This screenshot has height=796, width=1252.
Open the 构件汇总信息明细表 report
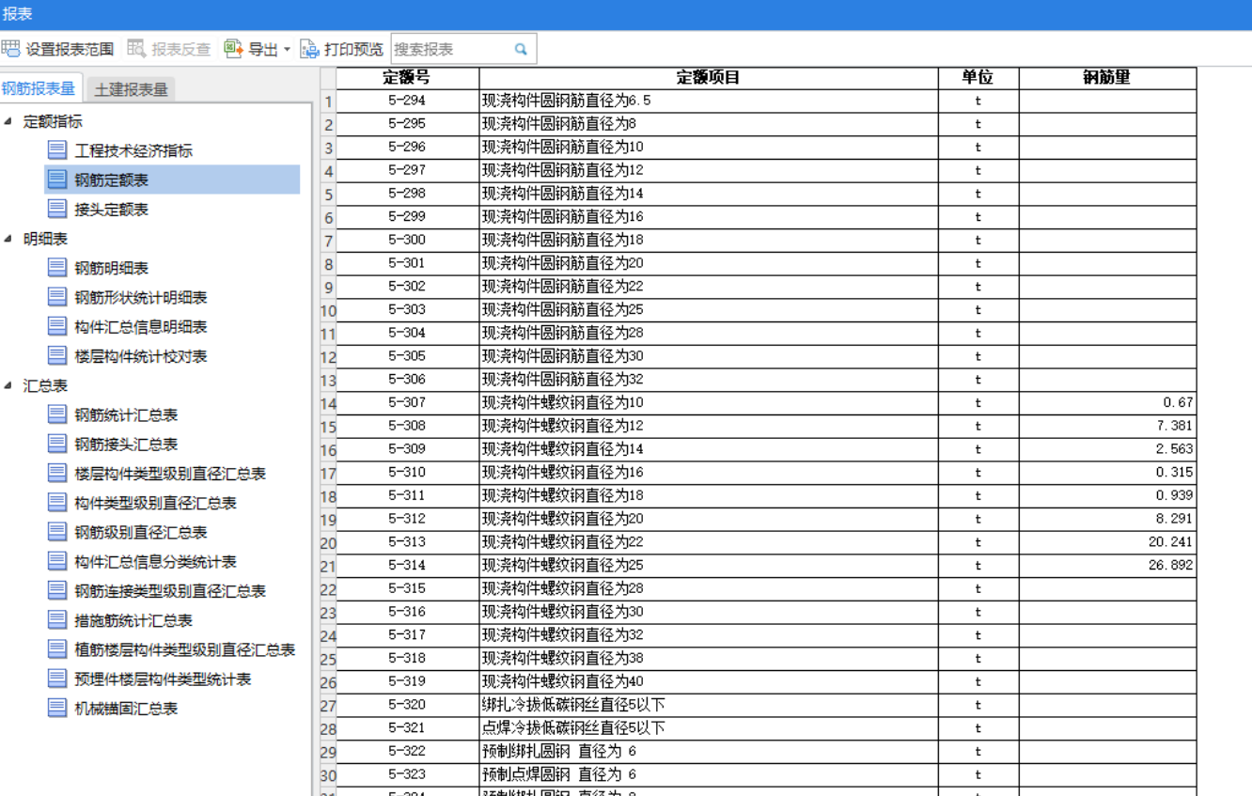click(x=141, y=326)
